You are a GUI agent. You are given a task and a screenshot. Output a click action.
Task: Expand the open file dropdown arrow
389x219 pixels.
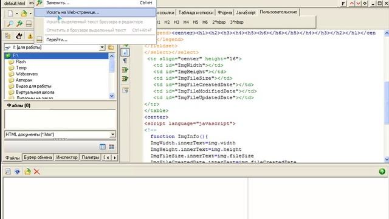click(30, 13)
